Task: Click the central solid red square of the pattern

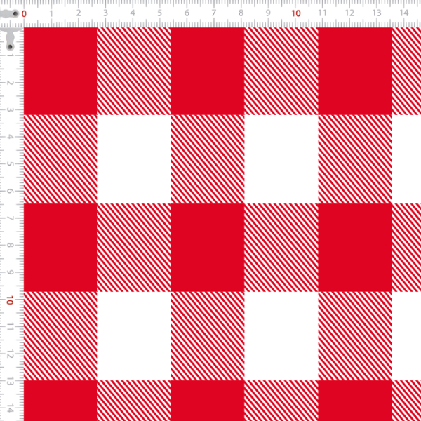Action: 207,248
